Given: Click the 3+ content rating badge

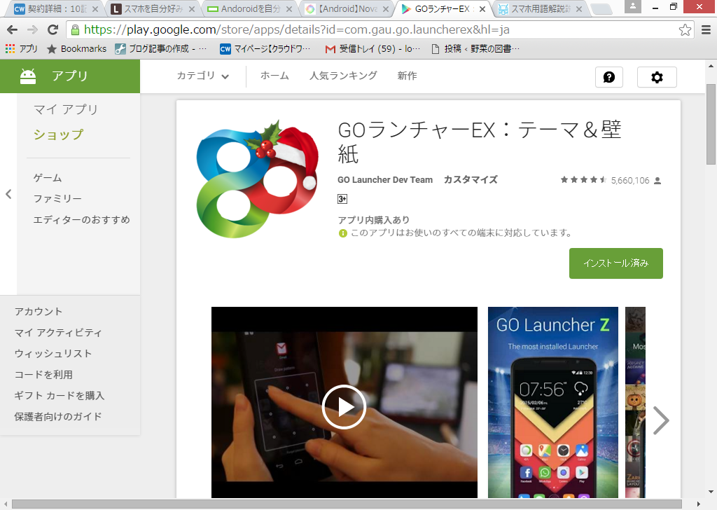Looking at the screenshot, I should pos(342,199).
